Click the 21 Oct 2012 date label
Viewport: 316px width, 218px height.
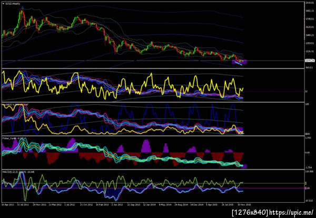point(86,204)
